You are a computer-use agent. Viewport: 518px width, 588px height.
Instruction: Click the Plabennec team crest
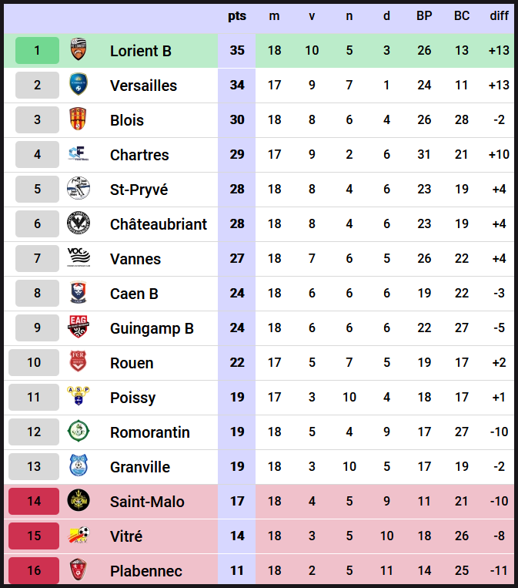[x=78, y=571]
